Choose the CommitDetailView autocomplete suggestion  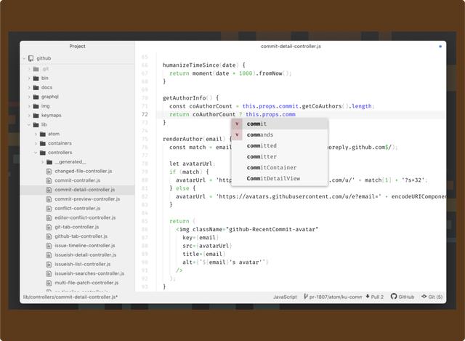(280, 178)
